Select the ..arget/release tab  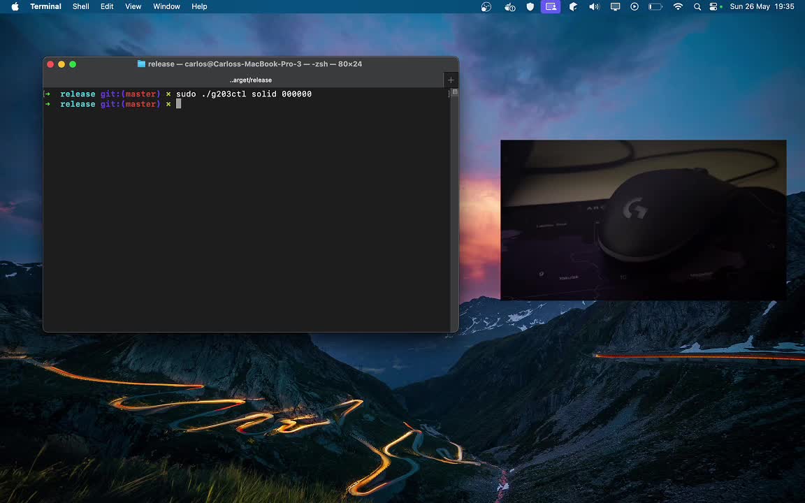click(x=251, y=80)
